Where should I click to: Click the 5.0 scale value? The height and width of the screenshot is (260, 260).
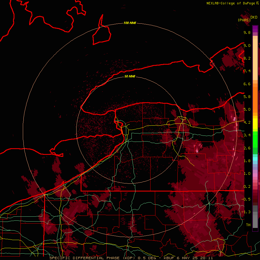(247, 109)
